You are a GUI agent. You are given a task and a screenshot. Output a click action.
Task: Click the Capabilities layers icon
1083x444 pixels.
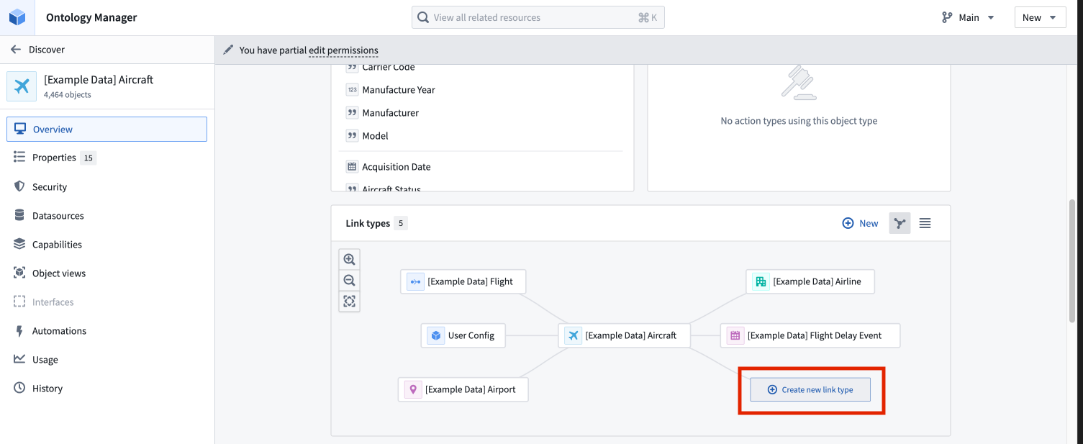click(x=19, y=244)
